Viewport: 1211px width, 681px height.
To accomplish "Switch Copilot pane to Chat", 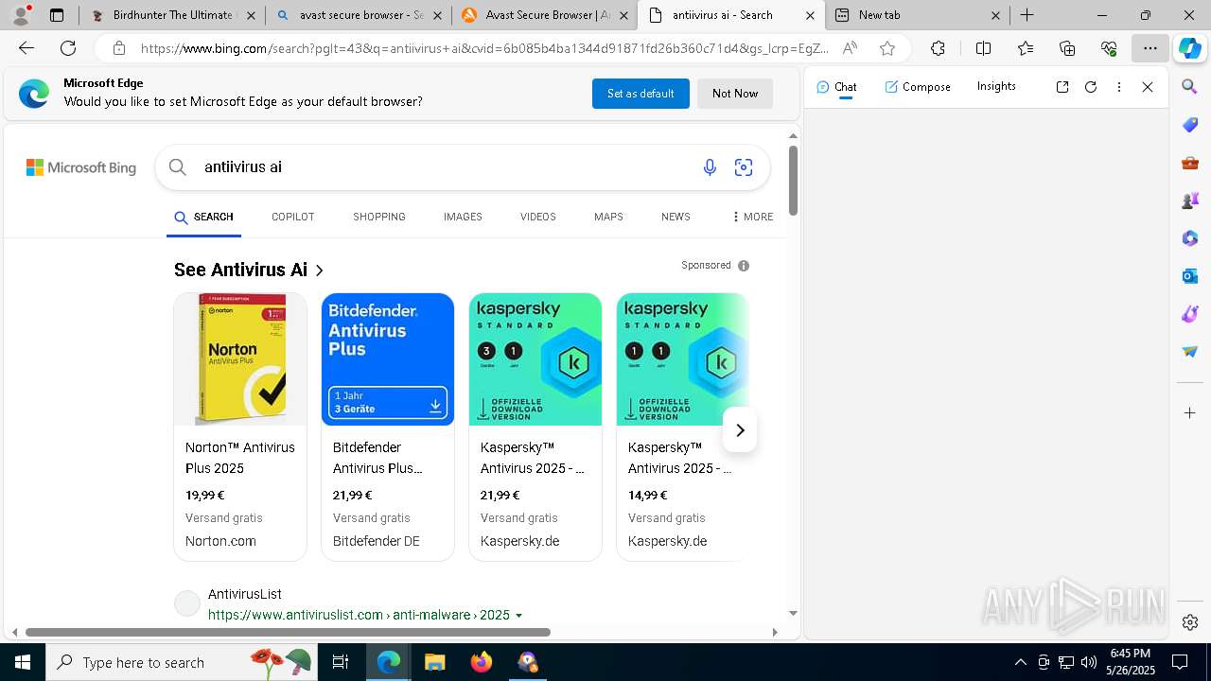I will [836, 87].
